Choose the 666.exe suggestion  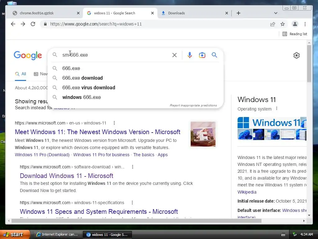pos(135,68)
